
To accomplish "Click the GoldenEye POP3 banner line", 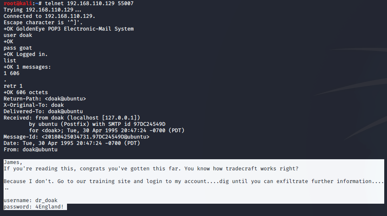I will point(69,29).
